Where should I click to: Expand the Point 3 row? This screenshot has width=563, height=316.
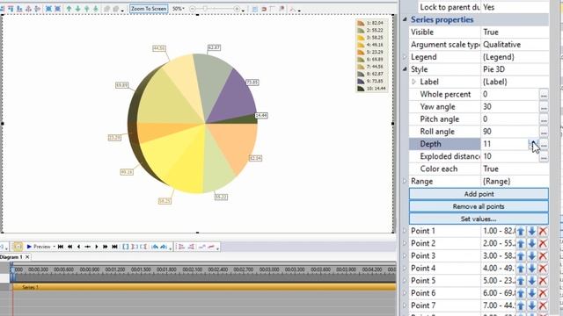405,255
